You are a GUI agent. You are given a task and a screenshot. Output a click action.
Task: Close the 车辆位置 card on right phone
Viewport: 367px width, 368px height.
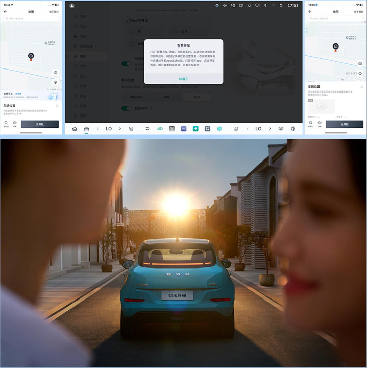tap(362, 87)
